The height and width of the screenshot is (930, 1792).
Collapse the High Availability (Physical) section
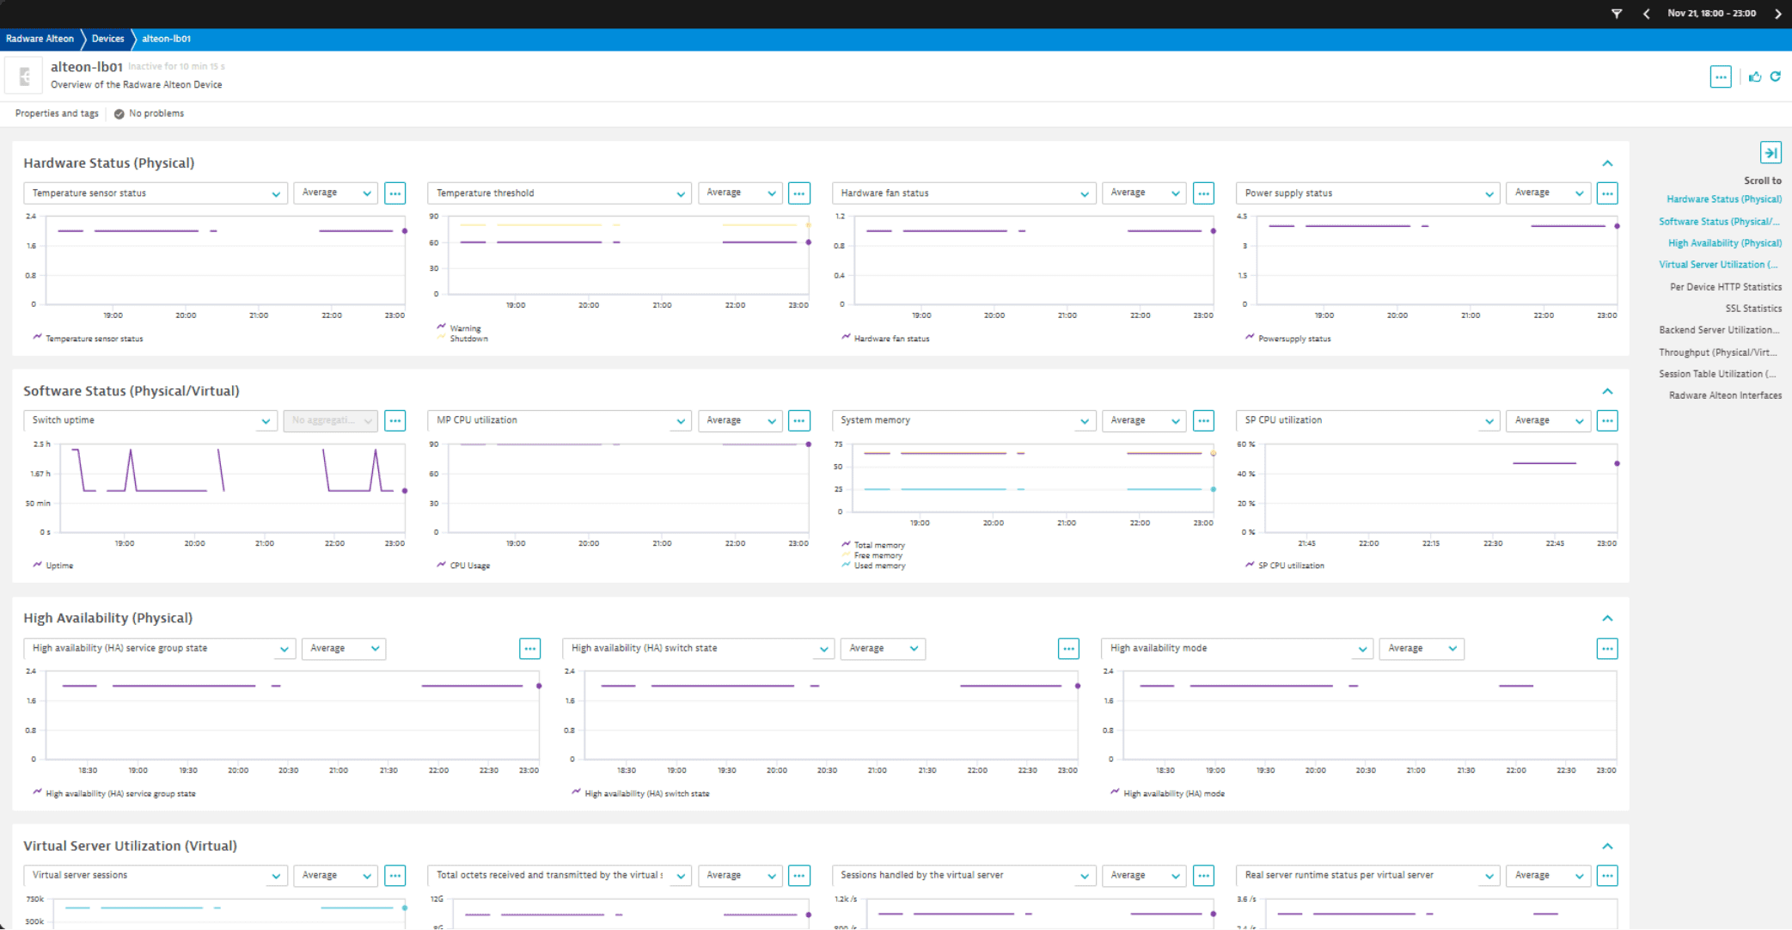point(1607,619)
